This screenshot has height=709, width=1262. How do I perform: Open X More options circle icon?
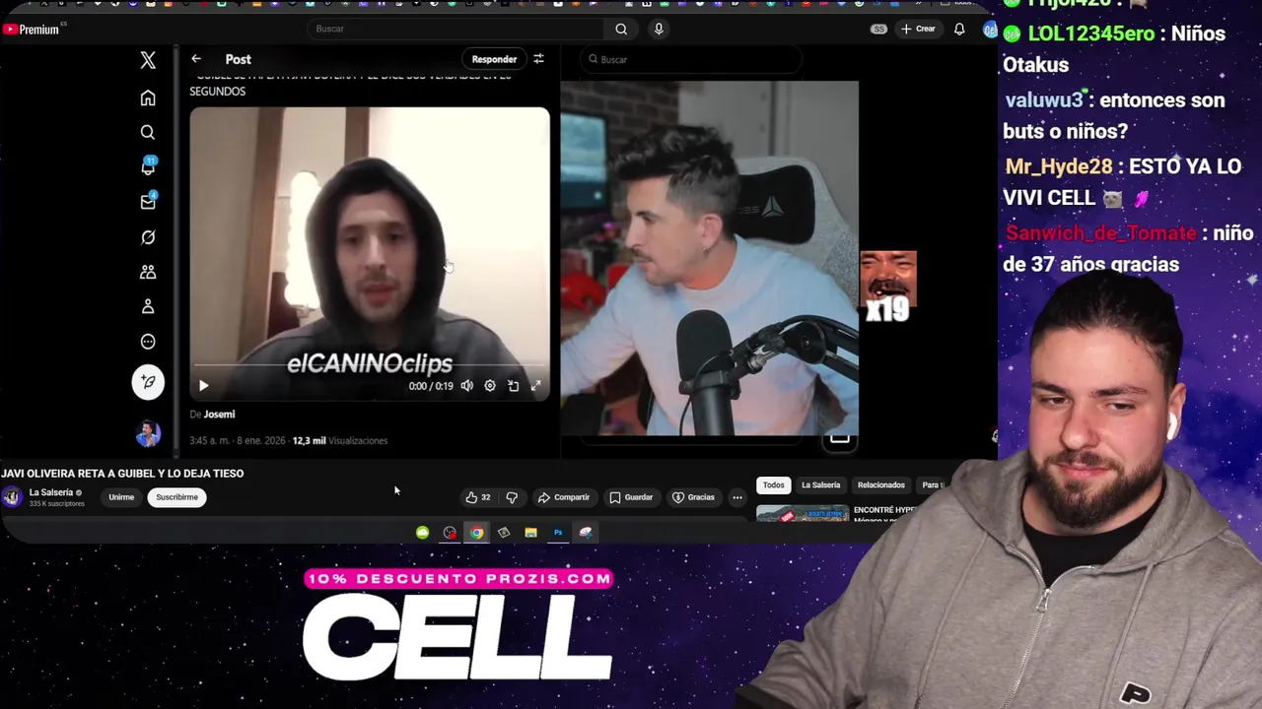(x=148, y=342)
